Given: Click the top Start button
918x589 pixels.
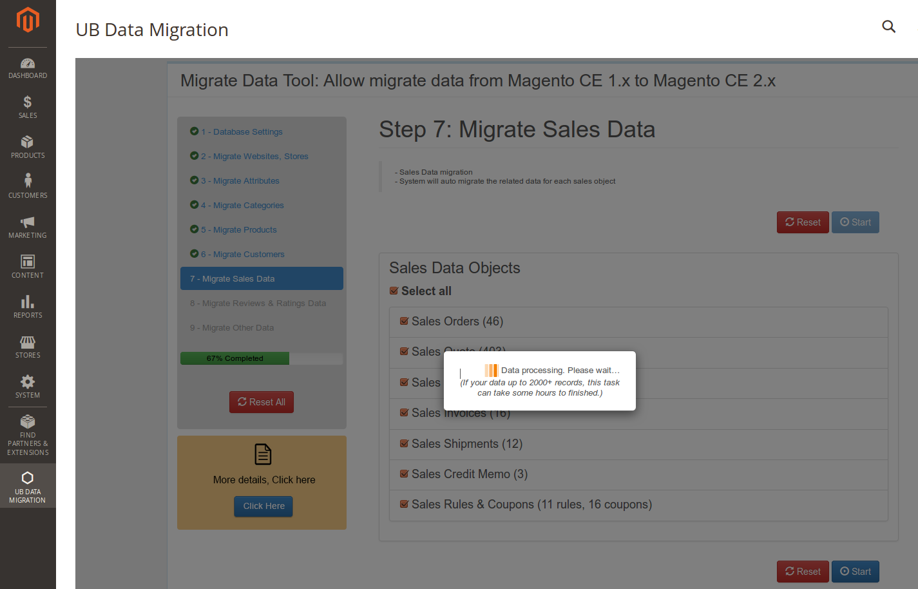Looking at the screenshot, I should (x=856, y=222).
